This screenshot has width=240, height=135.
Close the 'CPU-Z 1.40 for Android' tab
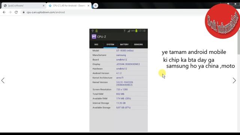point(88,6)
